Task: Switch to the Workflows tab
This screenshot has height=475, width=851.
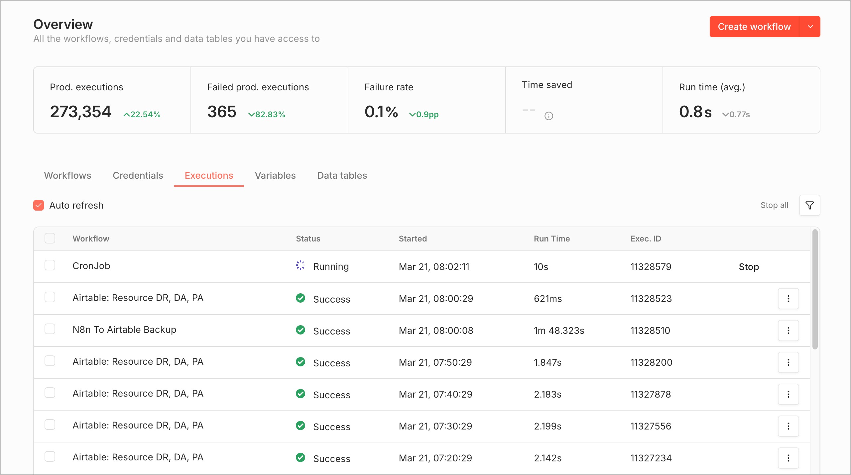Action: 67,175
